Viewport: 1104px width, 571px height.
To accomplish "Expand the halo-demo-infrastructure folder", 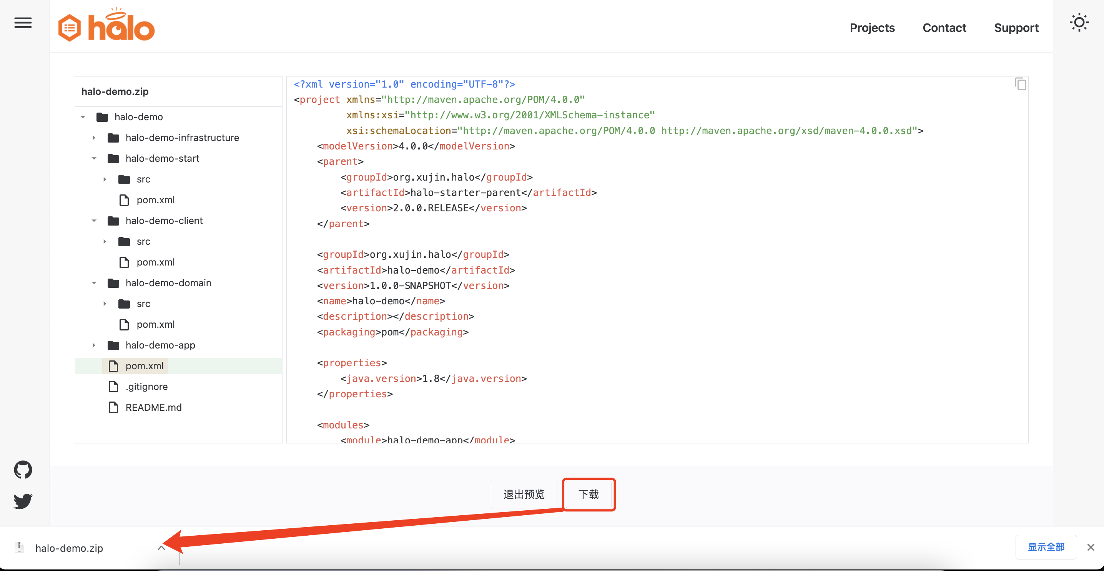I will [x=94, y=138].
